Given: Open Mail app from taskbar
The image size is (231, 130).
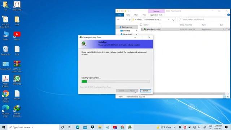Looking at the screenshot, I should coord(85,127).
